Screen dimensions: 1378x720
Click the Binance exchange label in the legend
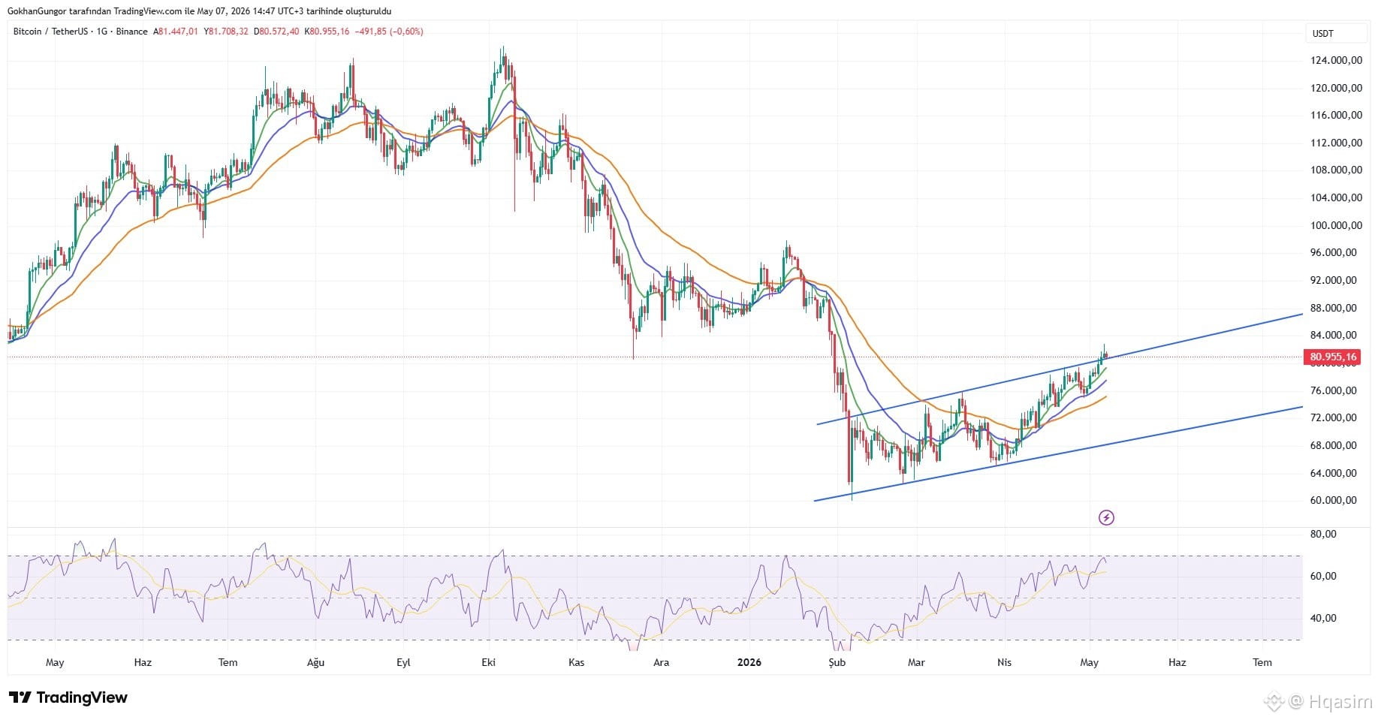pos(132,32)
